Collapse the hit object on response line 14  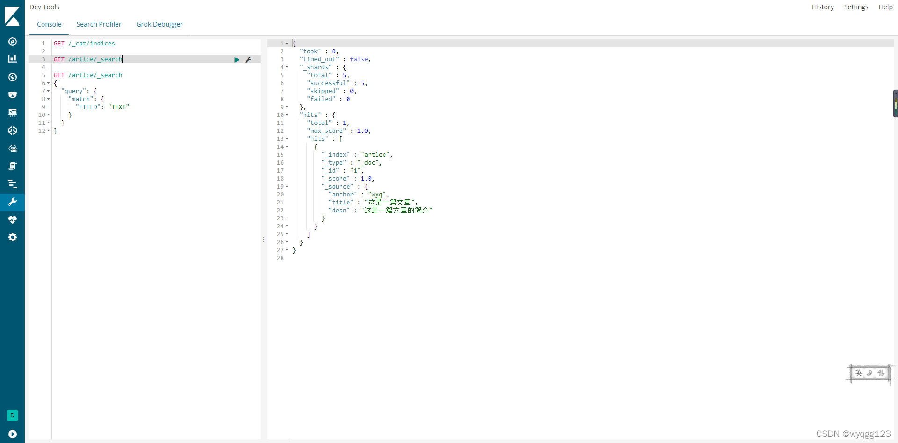[287, 147]
